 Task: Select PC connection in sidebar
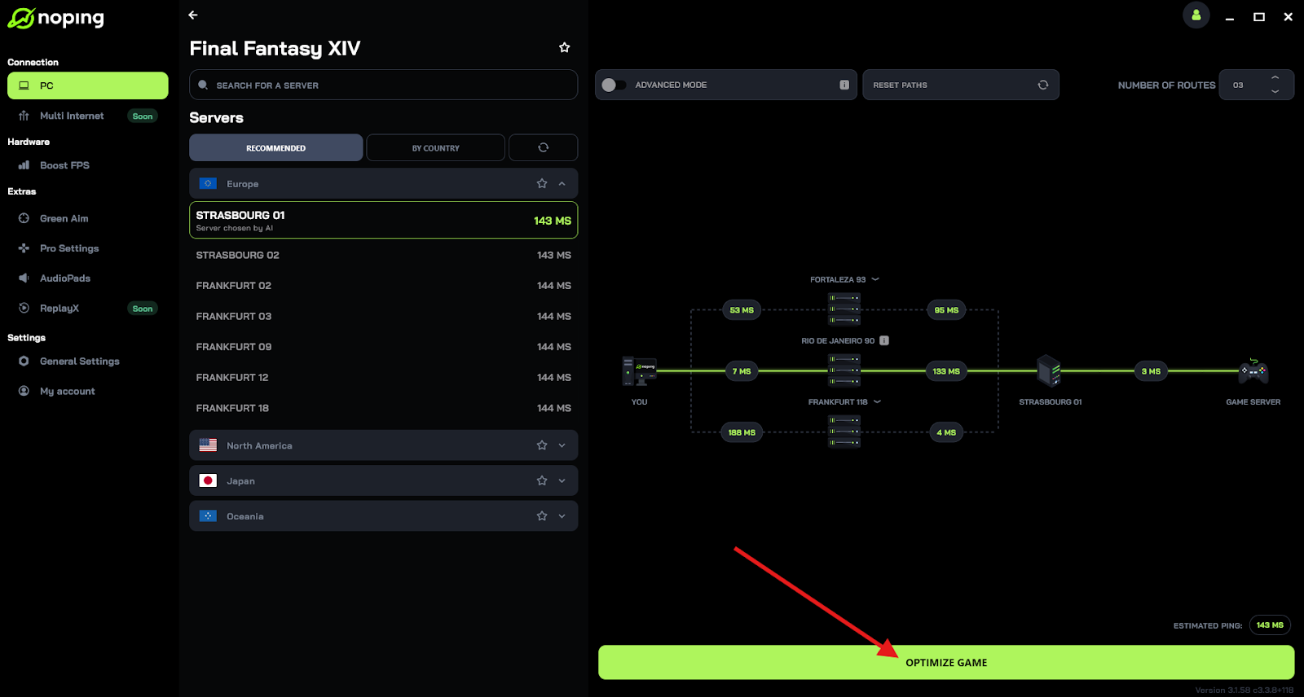88,85
